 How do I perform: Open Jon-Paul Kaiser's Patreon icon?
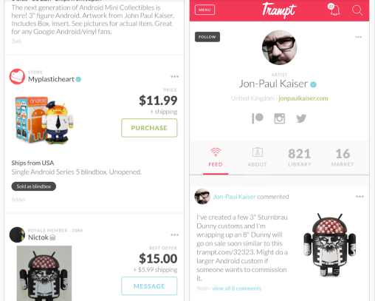tap(258, 118)
